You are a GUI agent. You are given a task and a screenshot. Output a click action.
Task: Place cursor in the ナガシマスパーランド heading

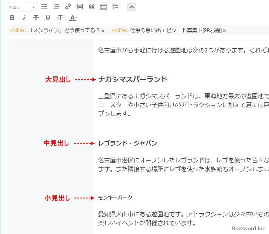point(133,79)
